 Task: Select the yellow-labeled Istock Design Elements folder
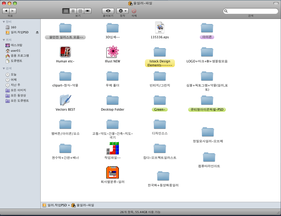pos(160,52)
